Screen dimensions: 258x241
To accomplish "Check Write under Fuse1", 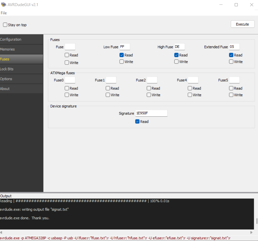I will point(108,95).
